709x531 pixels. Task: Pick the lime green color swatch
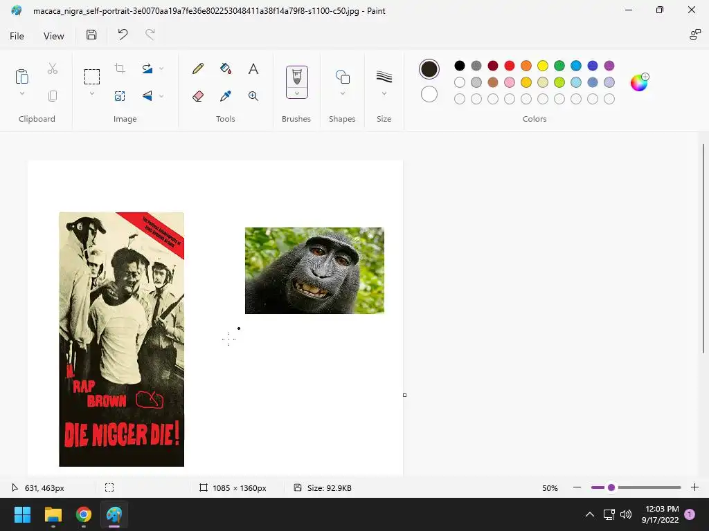click(x=559, y=82)
